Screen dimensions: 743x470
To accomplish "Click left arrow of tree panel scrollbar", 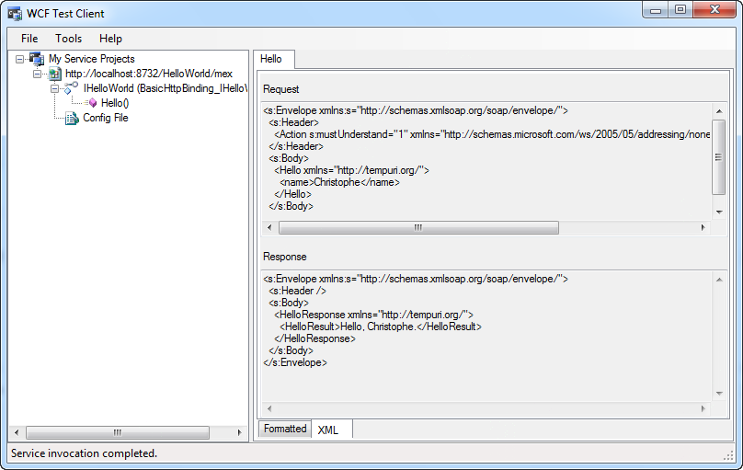I will click(x=17, y=432).
